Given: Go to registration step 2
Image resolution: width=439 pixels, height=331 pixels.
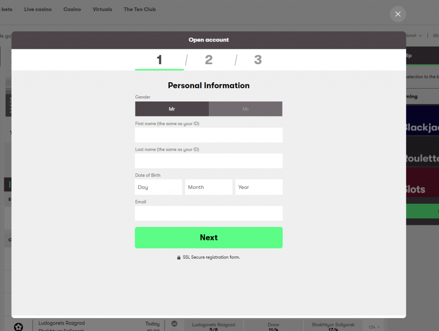Looking at the screenshot, I should point(209,60).
